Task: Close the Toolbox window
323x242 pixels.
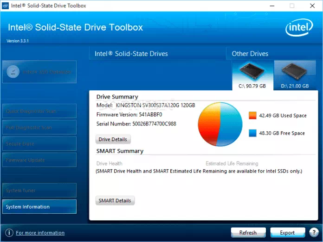Action: (312, 6)
